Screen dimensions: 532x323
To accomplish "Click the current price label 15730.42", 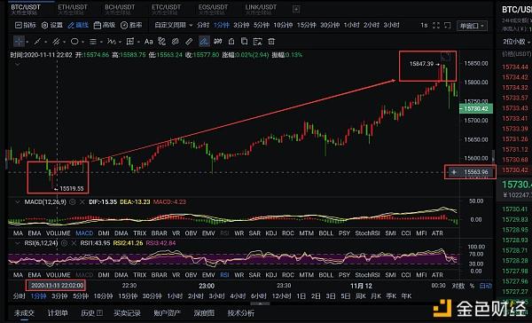I will [475, 108].
